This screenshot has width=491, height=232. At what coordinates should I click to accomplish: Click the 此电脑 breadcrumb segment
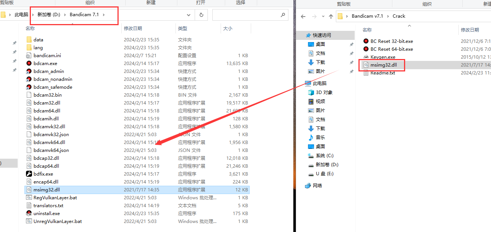tap(21, 15)
